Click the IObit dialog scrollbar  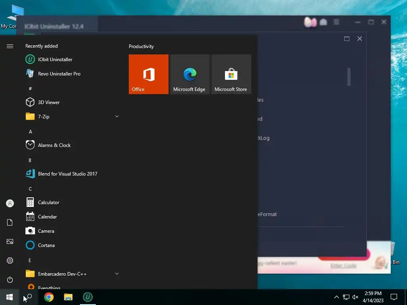point(349,77)
